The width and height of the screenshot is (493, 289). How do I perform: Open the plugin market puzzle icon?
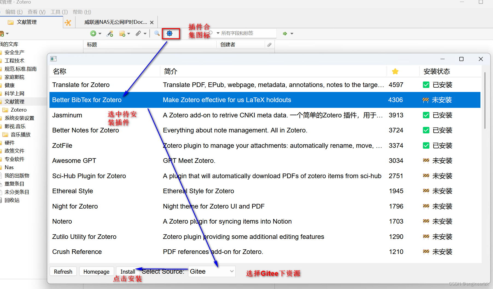pos(170,33)
